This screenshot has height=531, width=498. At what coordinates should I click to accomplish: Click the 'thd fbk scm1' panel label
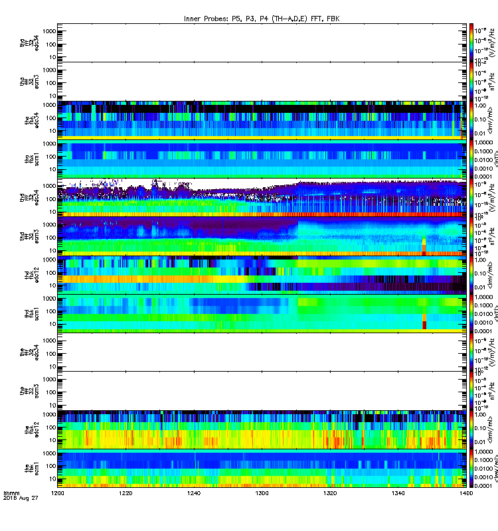pos(32,313)
